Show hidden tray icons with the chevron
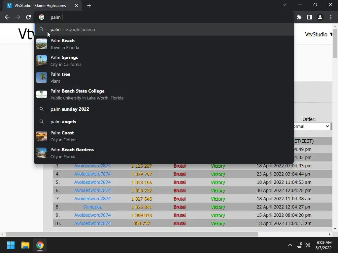Viewport: 338px width, 253px height. pos(290,245)
